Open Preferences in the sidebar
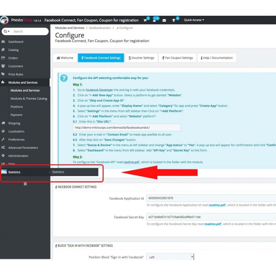This screenshot has height=276, width=276. point(16,139)
